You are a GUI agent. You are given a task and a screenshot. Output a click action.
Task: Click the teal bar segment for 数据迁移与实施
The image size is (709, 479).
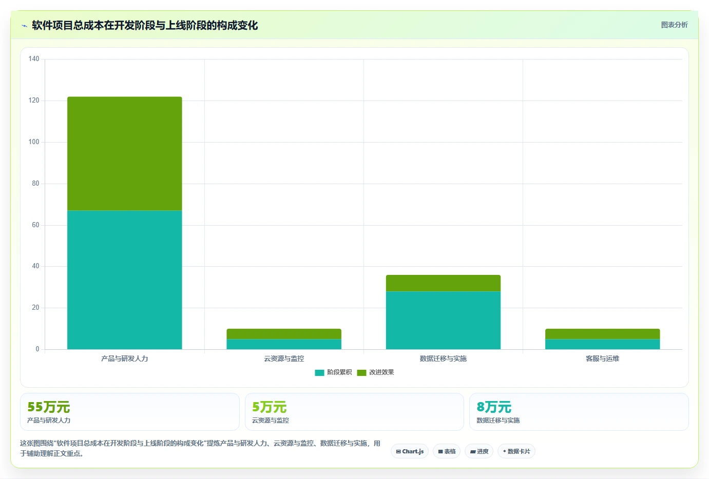pyautogui.click(x=443, y=321)
